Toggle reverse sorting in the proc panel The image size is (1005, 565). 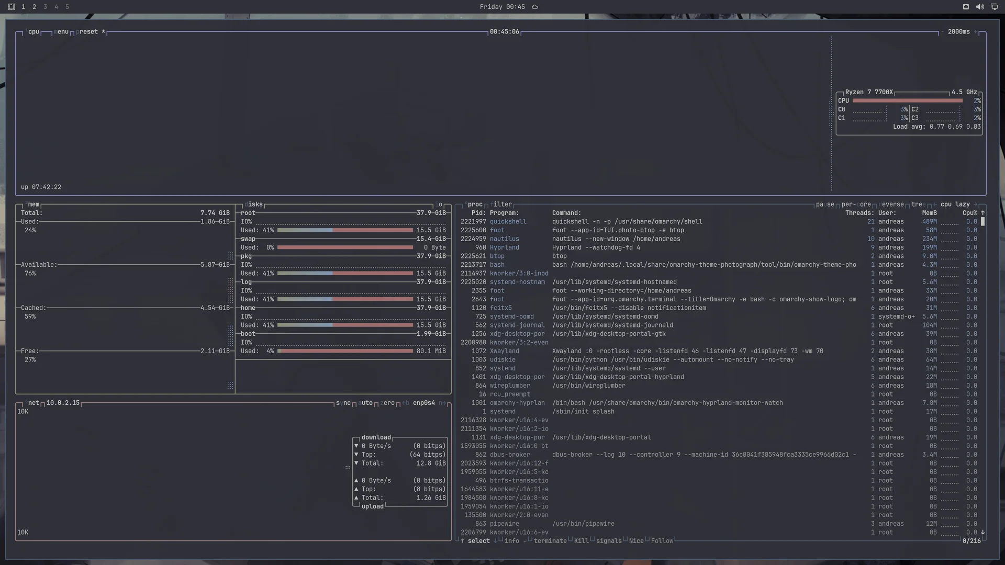(x=891, y=205)
